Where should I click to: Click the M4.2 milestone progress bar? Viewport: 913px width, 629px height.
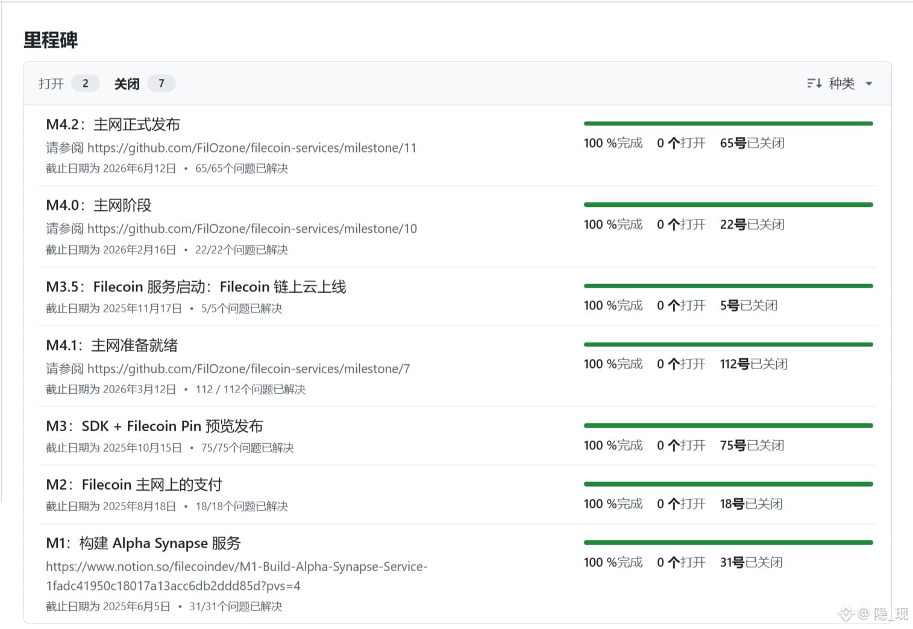point(729,124)
